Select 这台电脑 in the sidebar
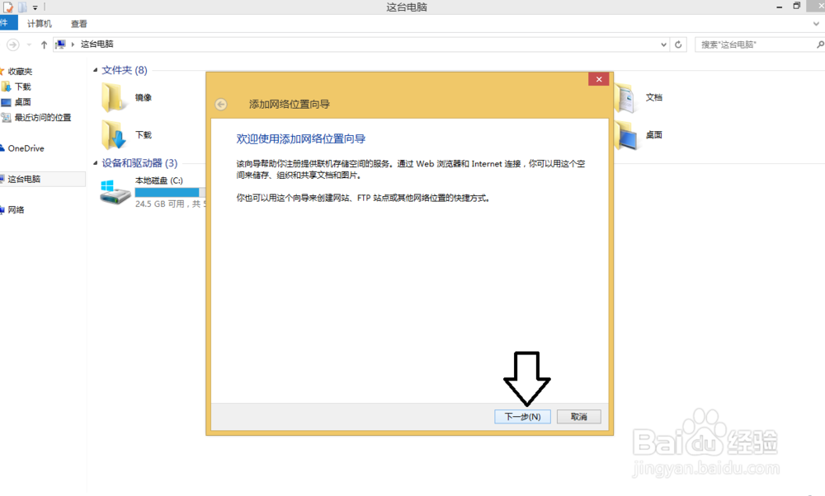The height and width of the screenshot is (496, 825). click(29, 179)
